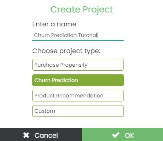
Task: Click the word 'Tutorial' in name field
Action: click(x=88, y=35)
